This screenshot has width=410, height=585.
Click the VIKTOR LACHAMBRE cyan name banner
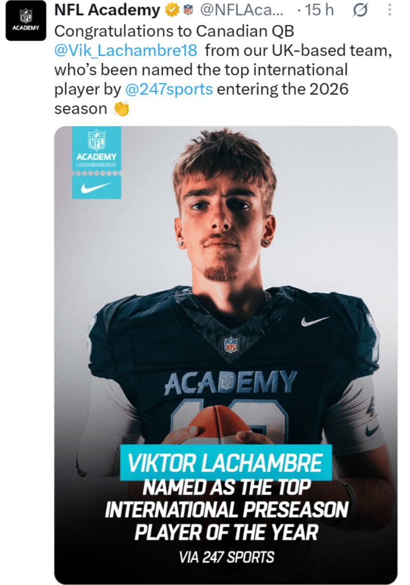[226, 463]
